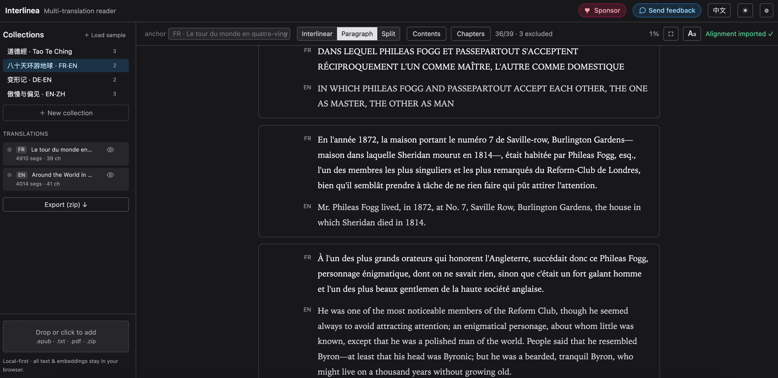Select the 八十天环游地球 · FR·EN collection

point(65,65)
